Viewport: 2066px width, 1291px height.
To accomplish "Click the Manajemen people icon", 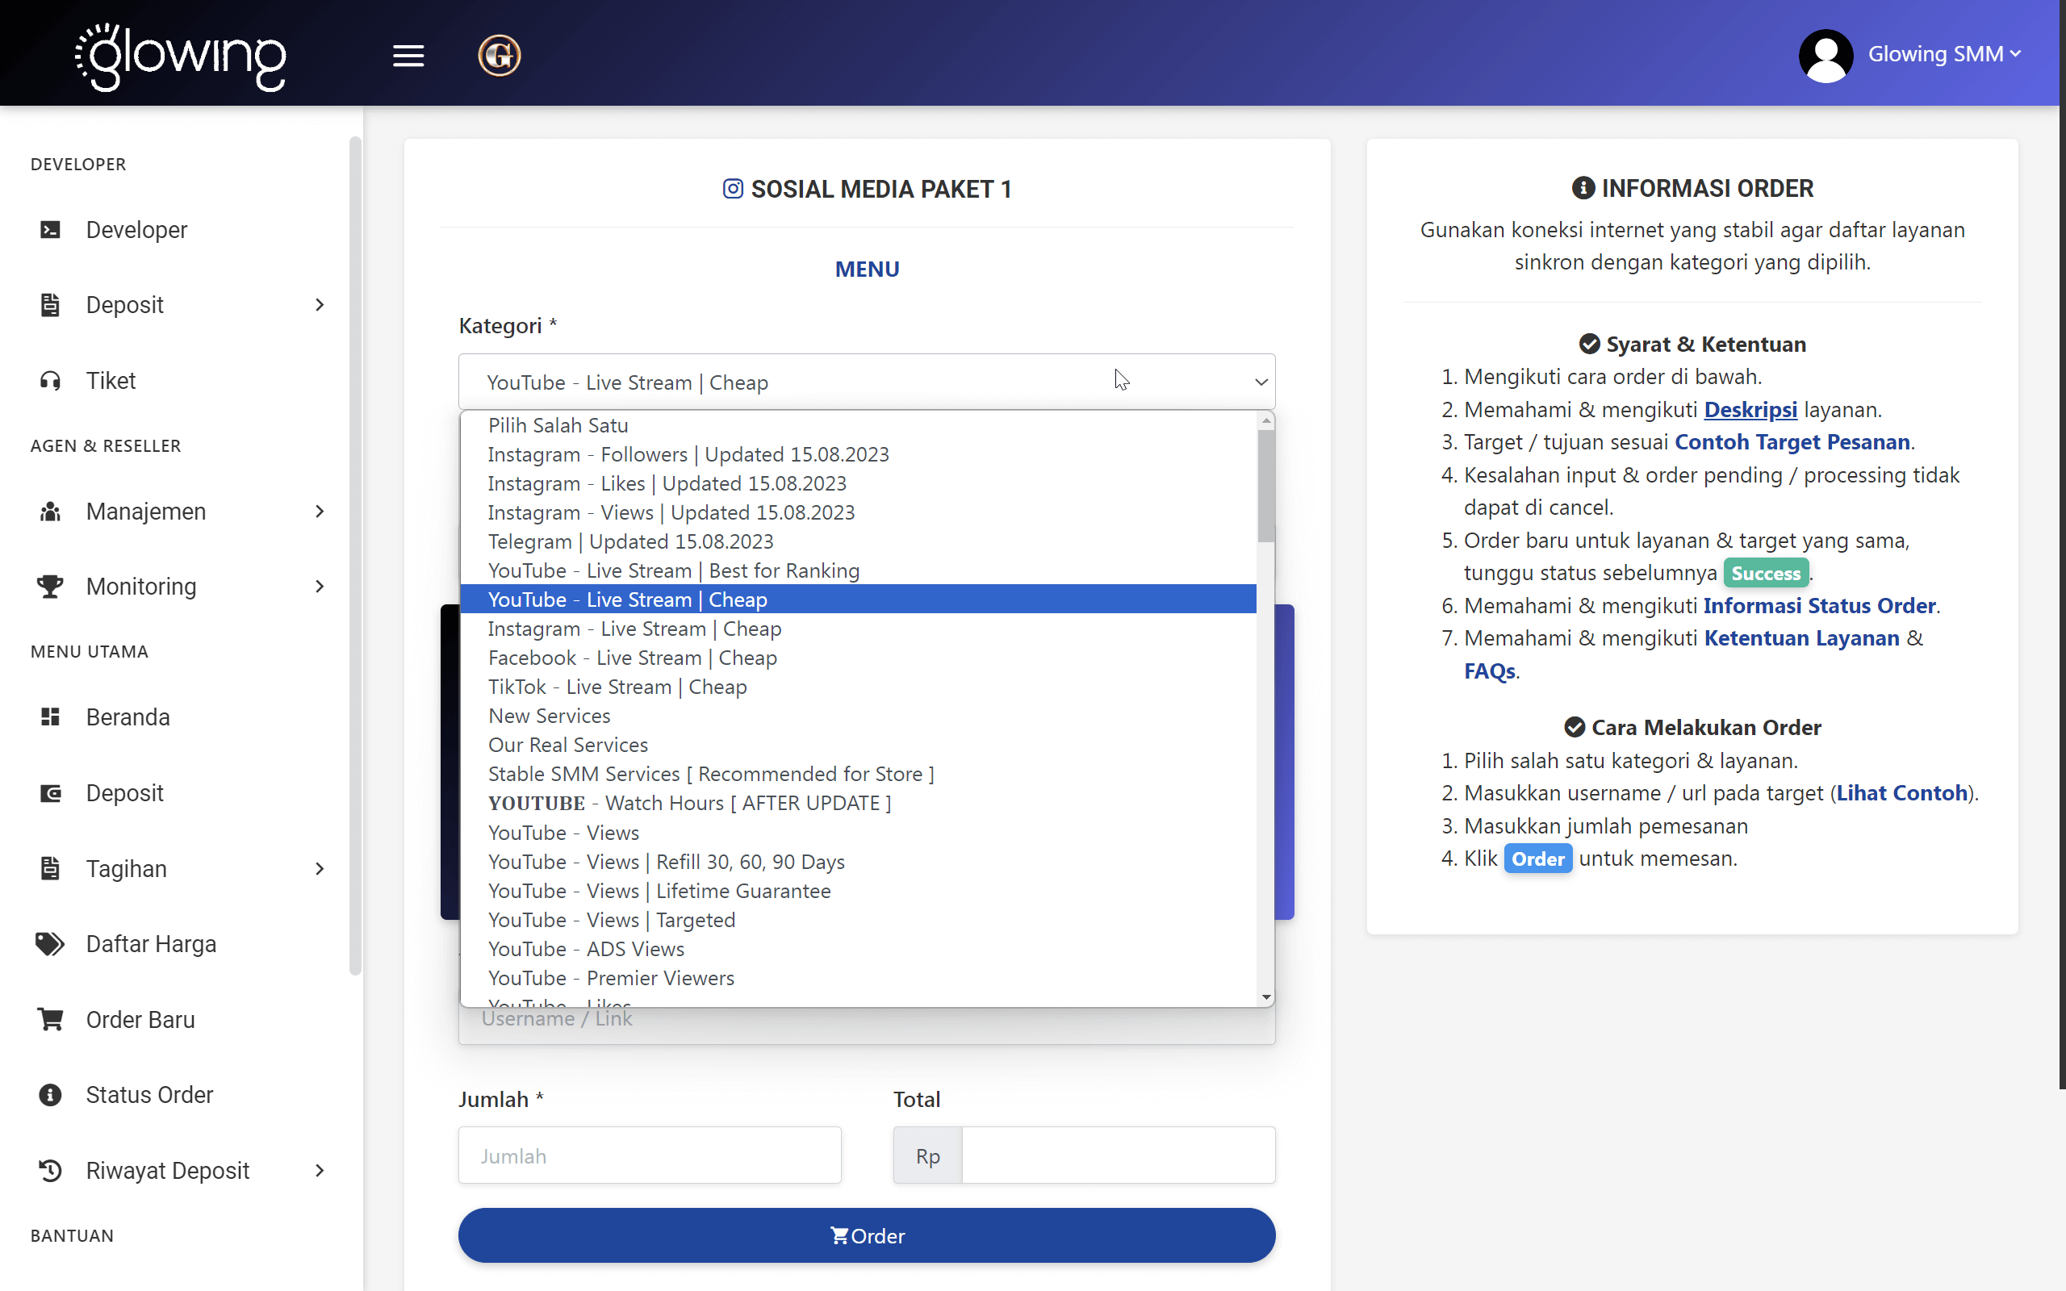I will [48, 511].
